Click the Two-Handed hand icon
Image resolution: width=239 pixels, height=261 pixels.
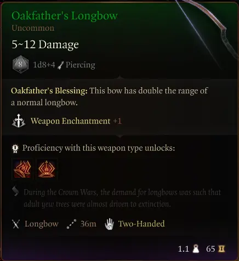(x=110, y=224)
